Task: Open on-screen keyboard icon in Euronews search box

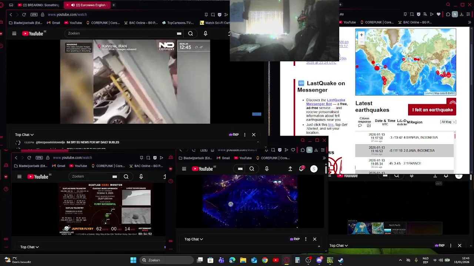Action: pyautogui.click(x=179, y=34)
